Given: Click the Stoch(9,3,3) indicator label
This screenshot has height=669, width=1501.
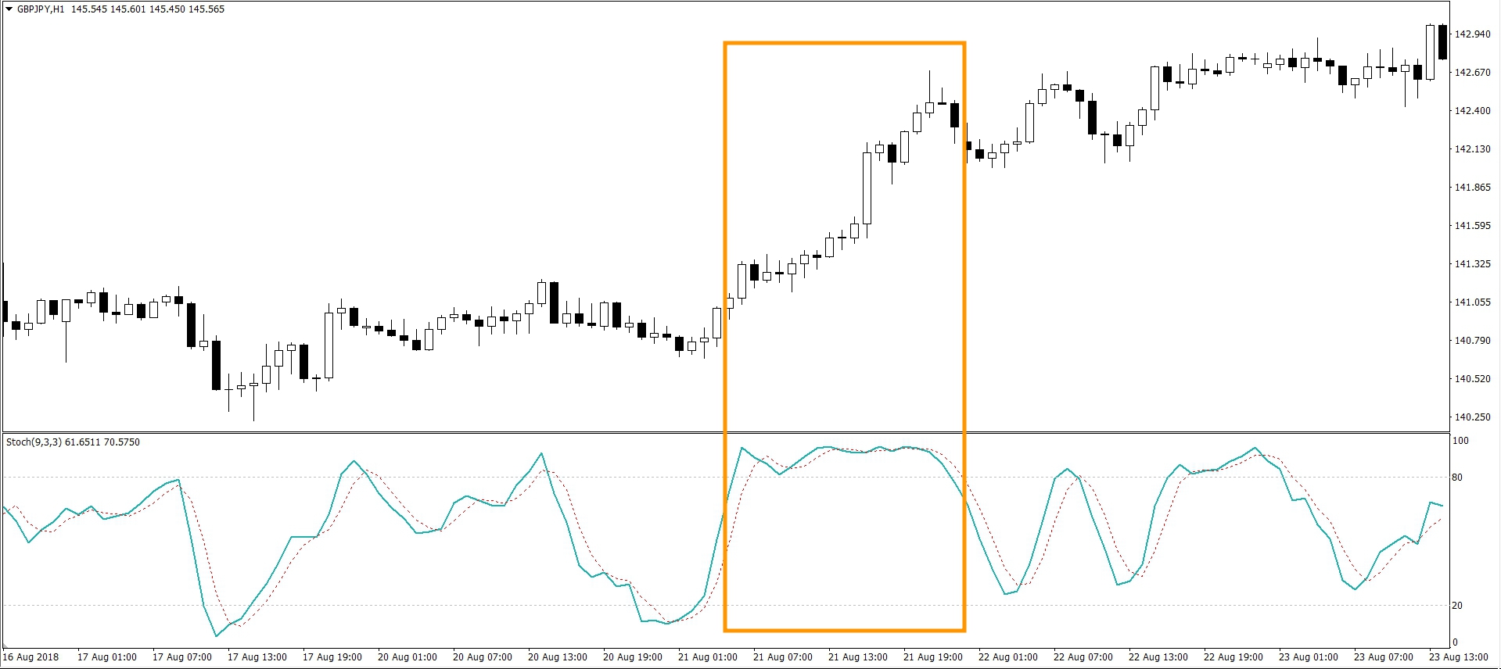Looking at the screenshot, I should [x=73, y=442].
